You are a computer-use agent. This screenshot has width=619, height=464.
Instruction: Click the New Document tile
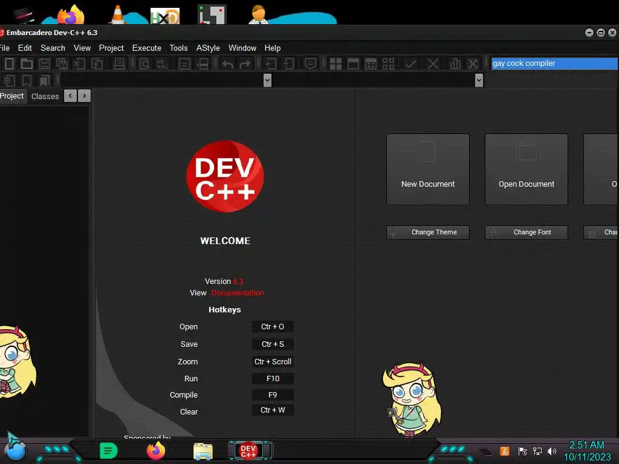[x=428, y=169]
